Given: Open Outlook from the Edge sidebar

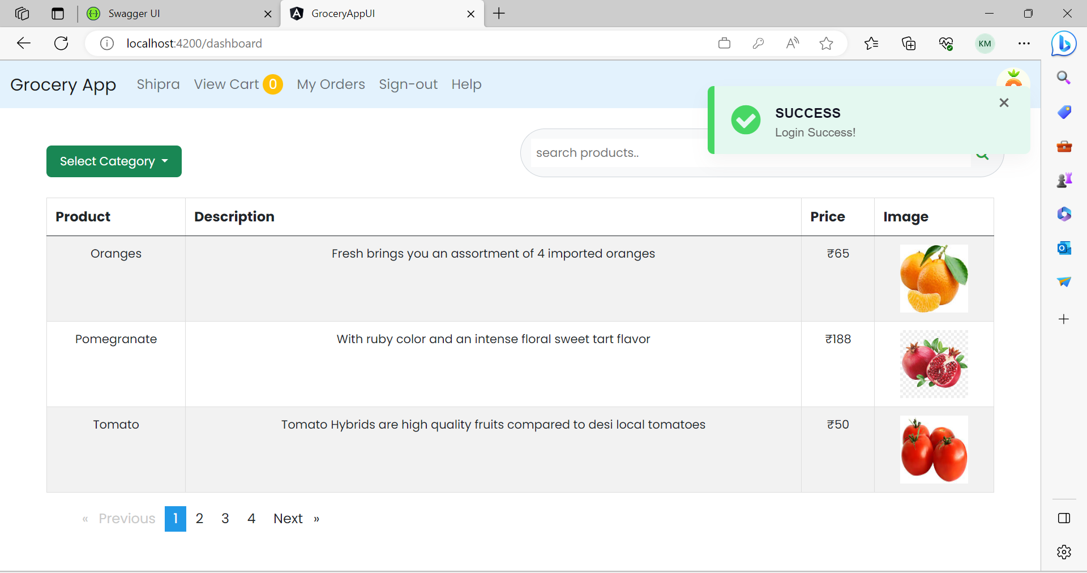Looking at the screenshot, I should [x=1064, y=248].
